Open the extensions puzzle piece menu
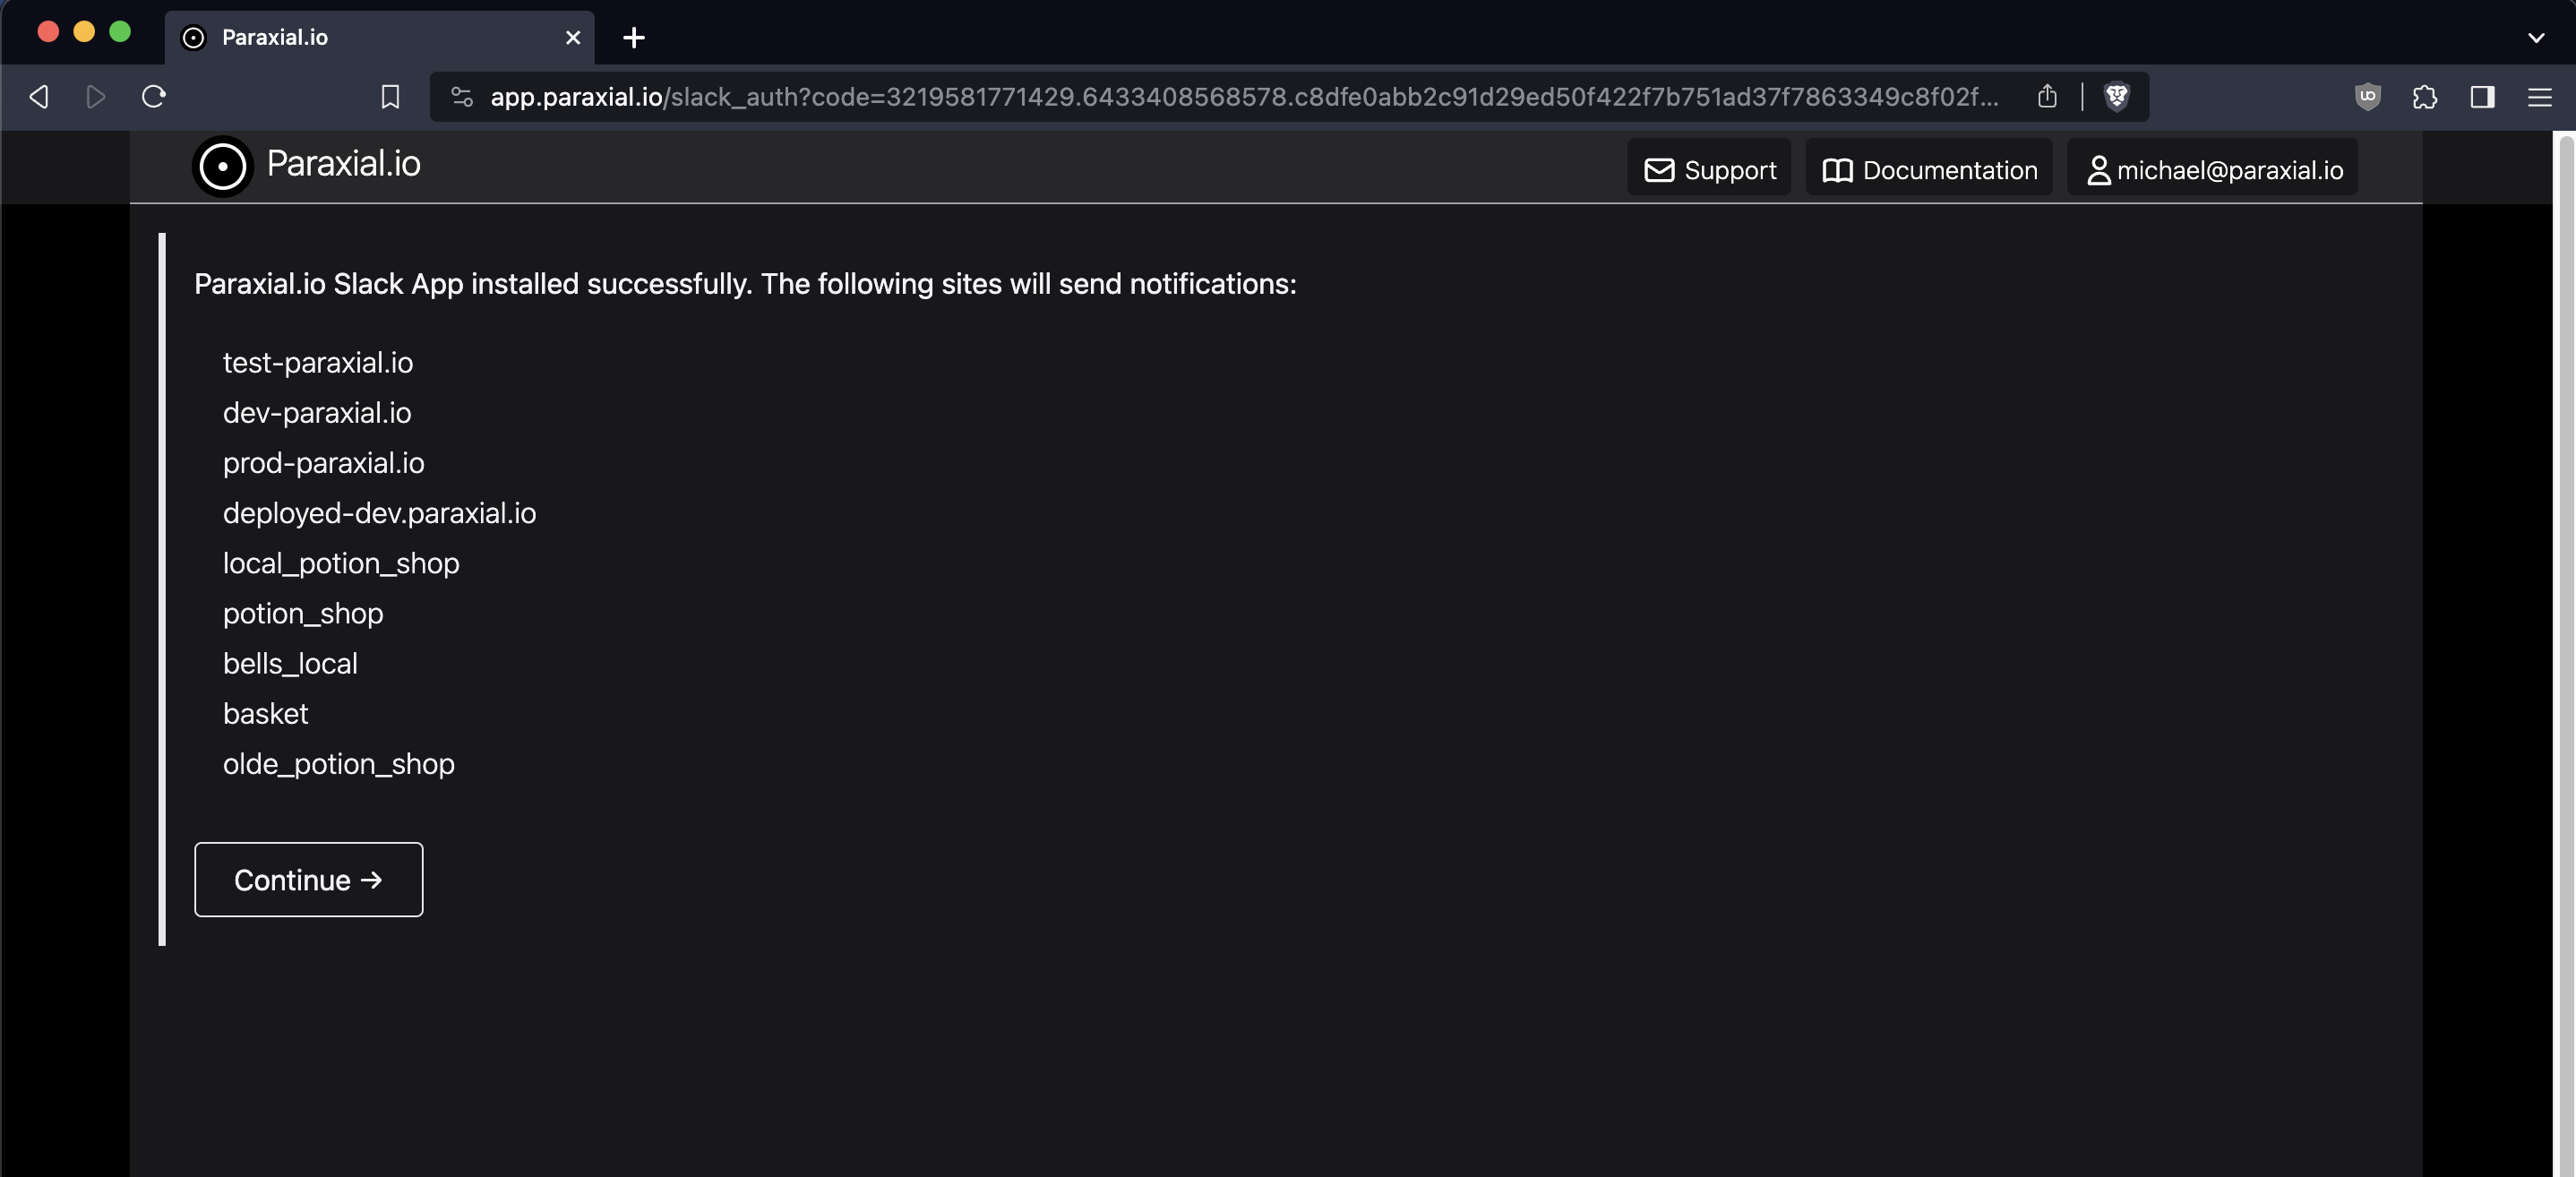The image size is (2576, 1177). [2424, 97]
